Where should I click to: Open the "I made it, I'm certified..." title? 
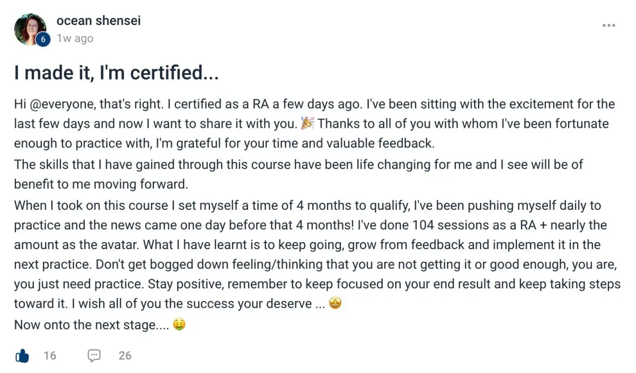coord(117,73)
